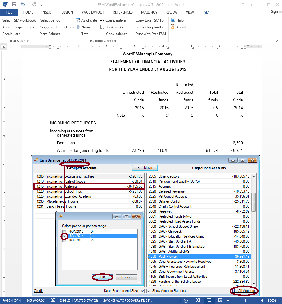Click the Item Balance command in ribbon
Screen dimensions: 282x304
point(50,34)
